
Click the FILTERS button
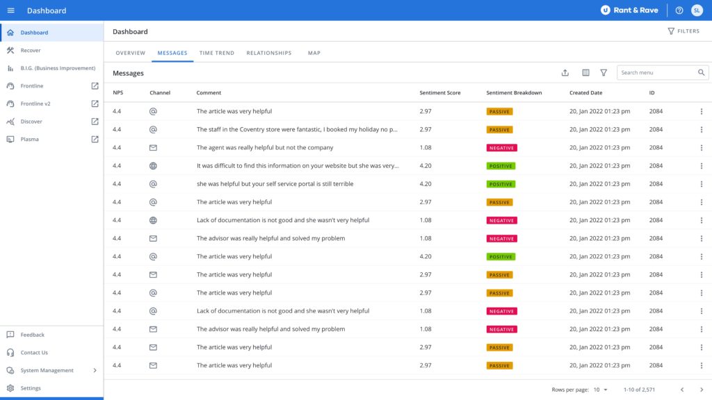point(683,31)
